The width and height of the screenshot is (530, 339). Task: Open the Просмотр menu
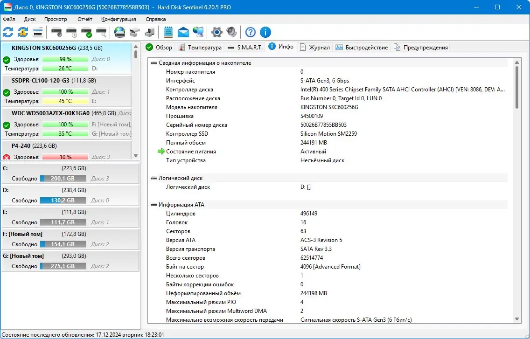coord(56,19)
